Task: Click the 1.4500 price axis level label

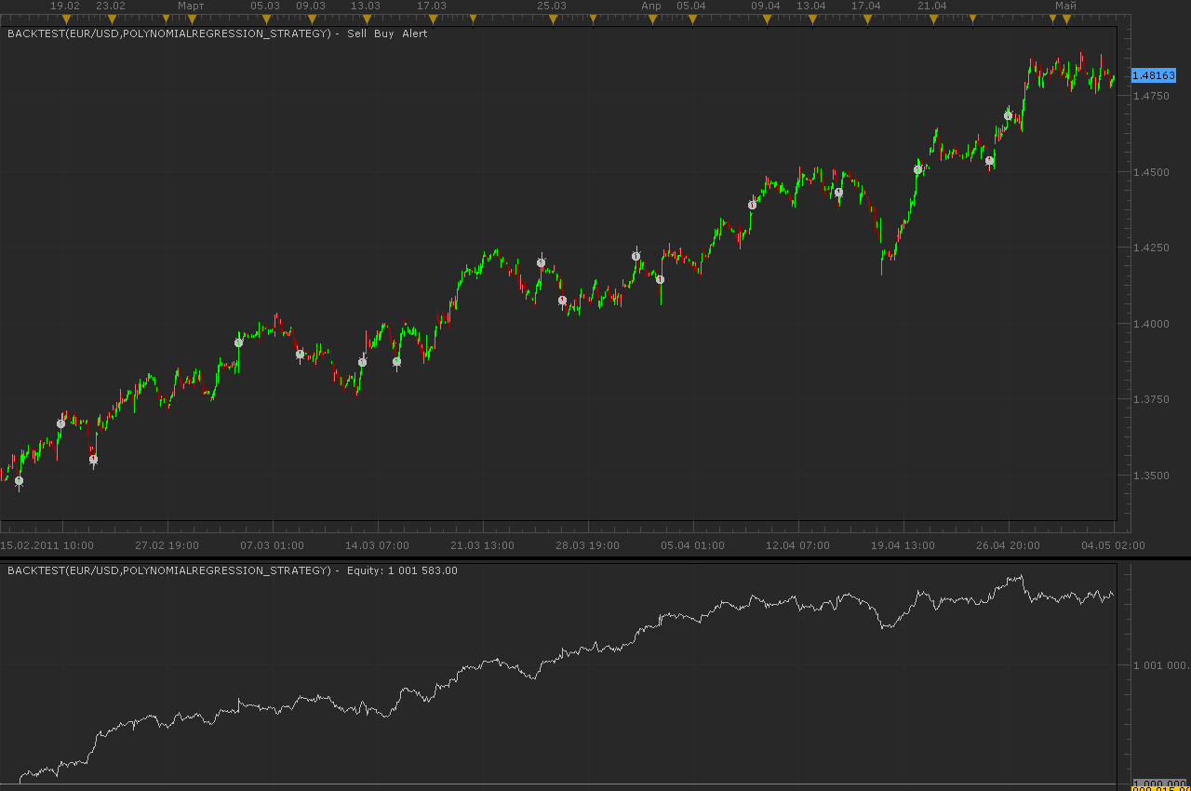Action: [x=1149, y=172]
